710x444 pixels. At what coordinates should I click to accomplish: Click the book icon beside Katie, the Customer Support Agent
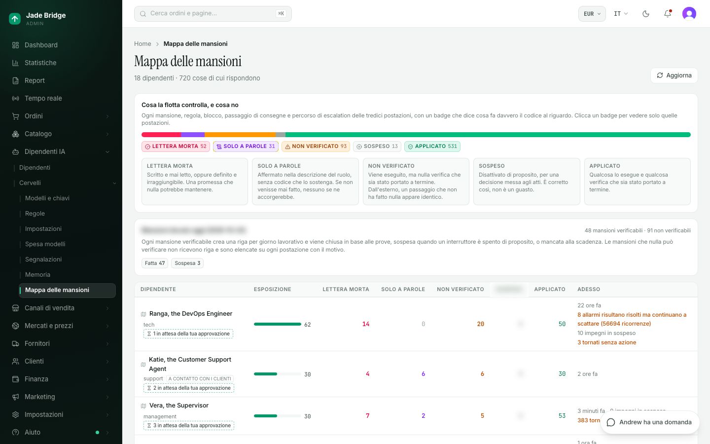(x=143, y=365)
